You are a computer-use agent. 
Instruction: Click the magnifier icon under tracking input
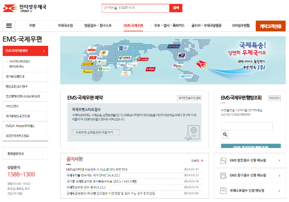[225, 135]
